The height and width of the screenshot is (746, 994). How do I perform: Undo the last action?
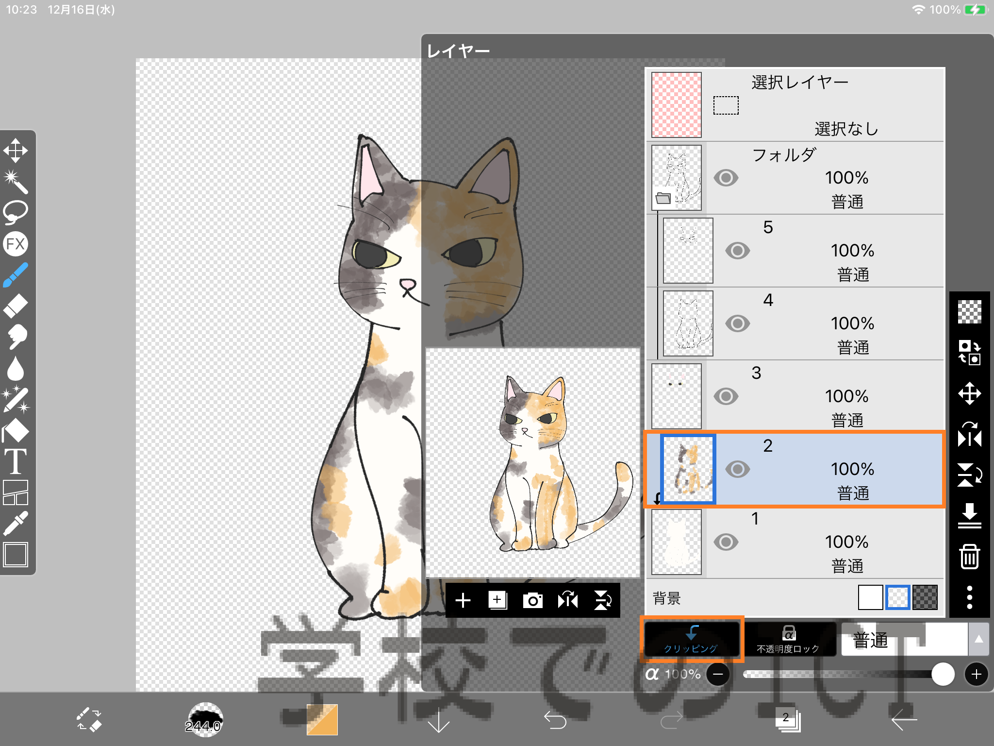coord(555,720)
